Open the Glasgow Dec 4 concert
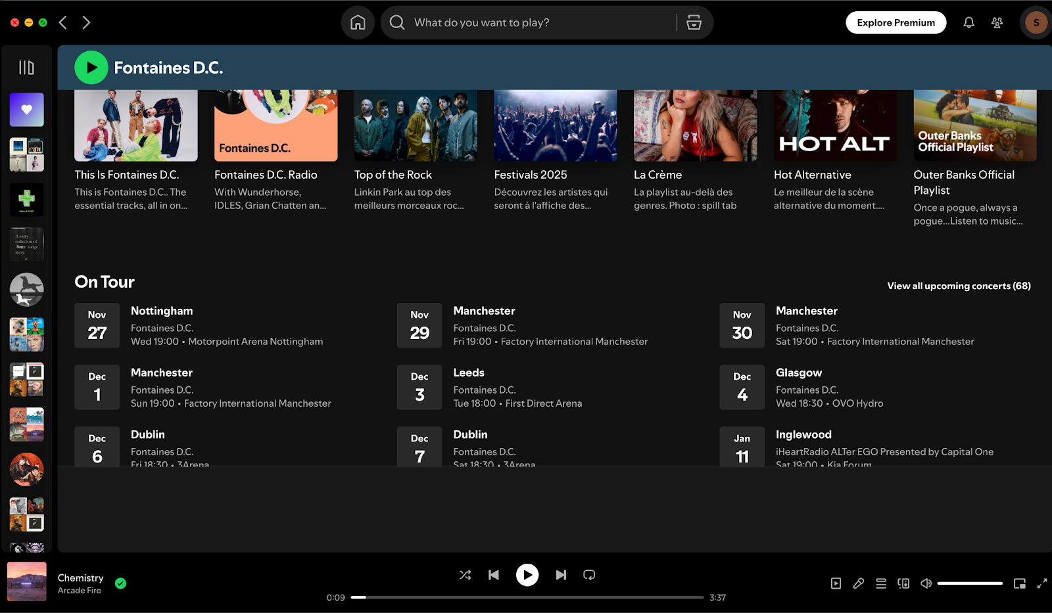 click(873, 387)
